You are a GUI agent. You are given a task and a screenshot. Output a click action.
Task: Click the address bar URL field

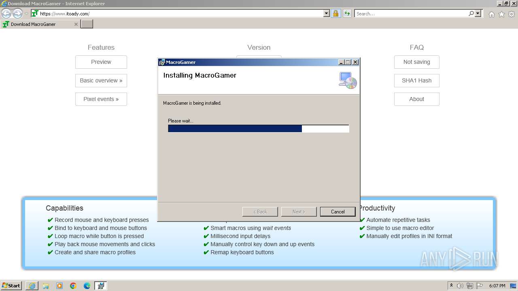tap(181, 14)
